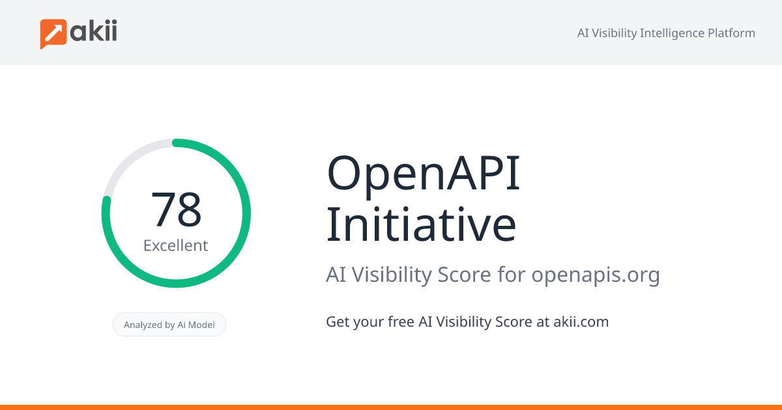Switch to the openapis.org report section

pyautogui.click(x=596, y=274)
